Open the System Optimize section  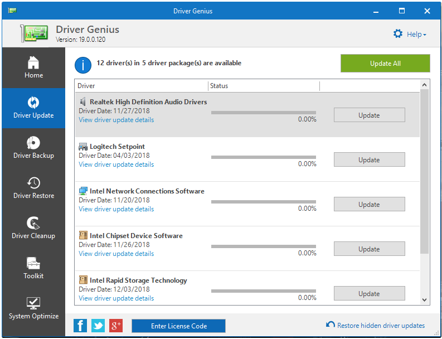(x=33, y=308)
